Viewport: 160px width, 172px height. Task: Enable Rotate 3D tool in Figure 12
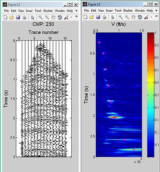click(x=140, y=17)
